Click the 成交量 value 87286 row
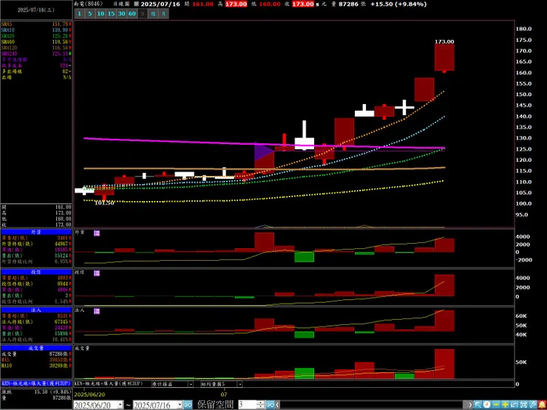 tap(36, 354)
